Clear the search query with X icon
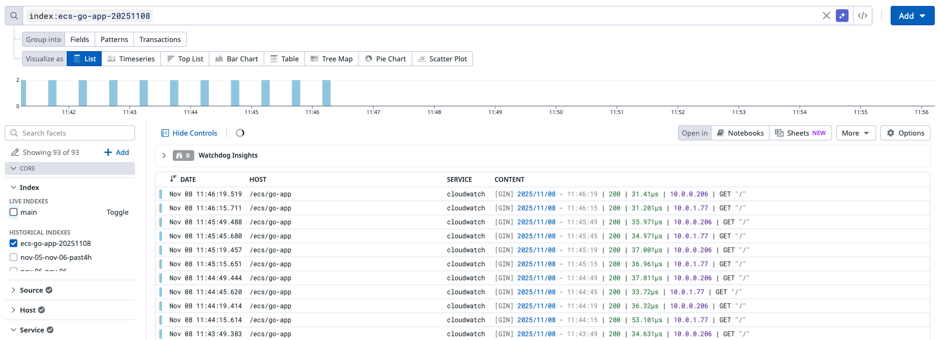This screenshot has width=938, height=340. (827, 16)
